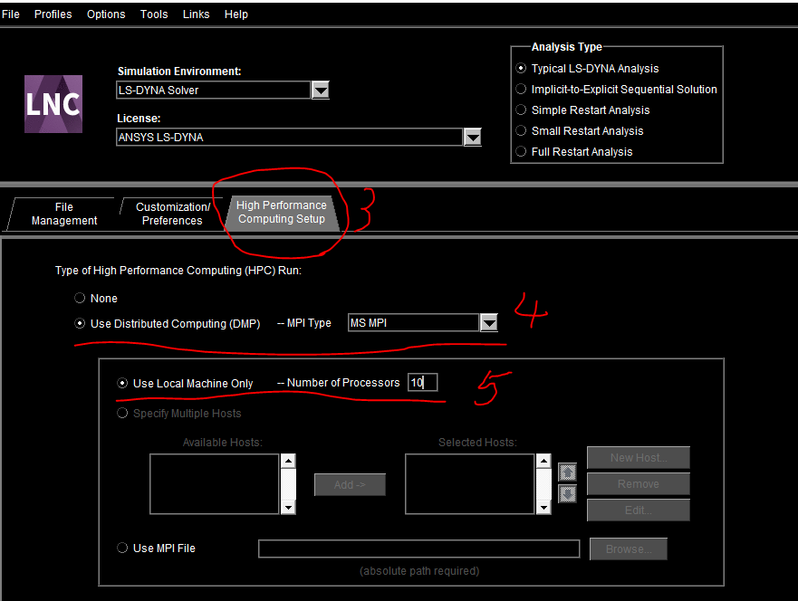Switch to Customization/Preferences tab
The width and height of the screenshot is (798, 601).
pyautogui.click(x=172, y=215)
